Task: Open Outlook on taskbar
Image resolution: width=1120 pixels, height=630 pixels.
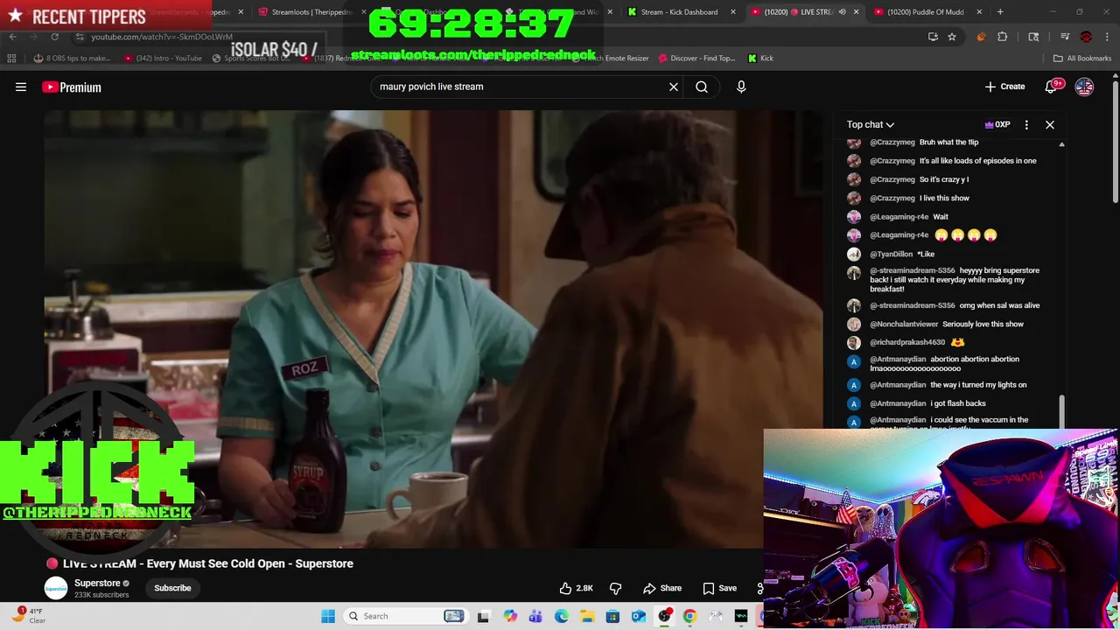Action: click(639, 616)
